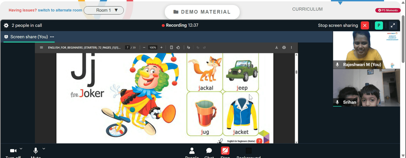The height and width of the screenshot is (158, 406).
Task: Click the red Stop sharing icon in bottom bar
Action: [x=225, y=151]
